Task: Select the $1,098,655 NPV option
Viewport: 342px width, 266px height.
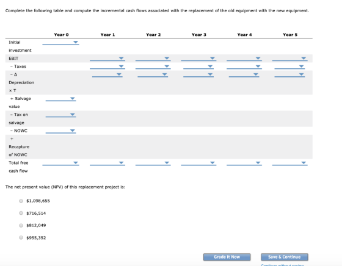Action: (x=21, y=201)
